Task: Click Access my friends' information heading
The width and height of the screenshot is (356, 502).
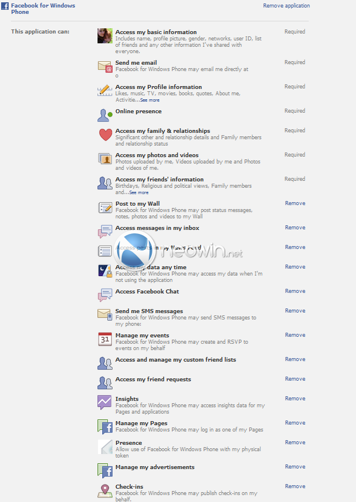Action: pyautogui.click(x=159, y=180)
